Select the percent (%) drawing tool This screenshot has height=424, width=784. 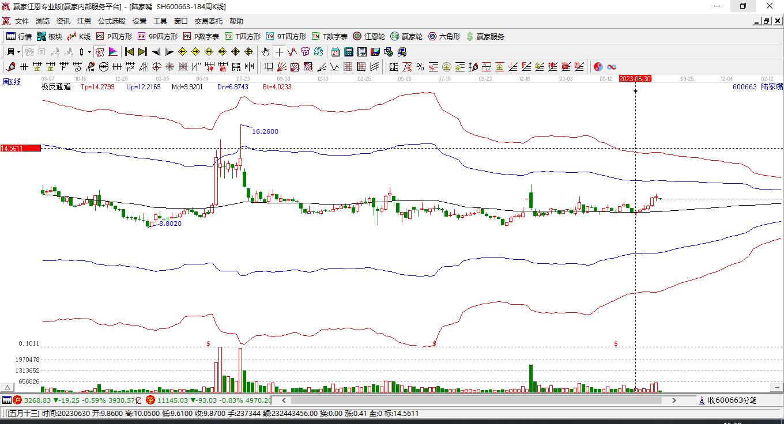click(420, 67)
